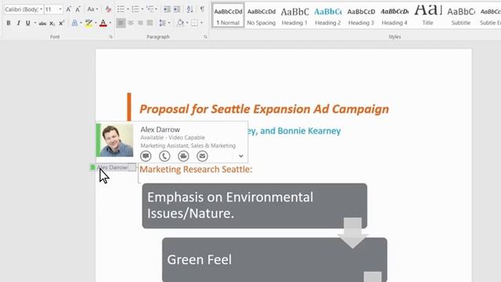Open Paragraph dialog launcher
Screen dimensions: 501x282
pos(205,37)
